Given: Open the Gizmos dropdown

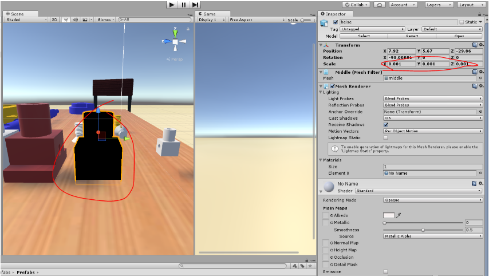Looking at the screenshot, I should click(x=106, y=19).
